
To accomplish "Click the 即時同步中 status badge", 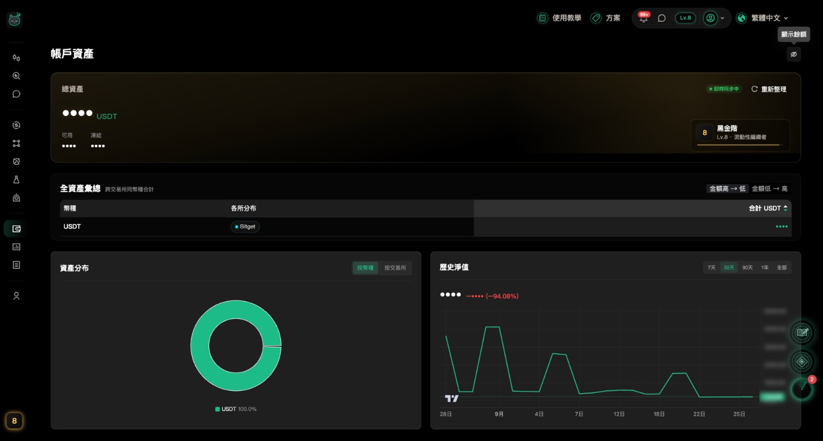I will tap(723, 89).
